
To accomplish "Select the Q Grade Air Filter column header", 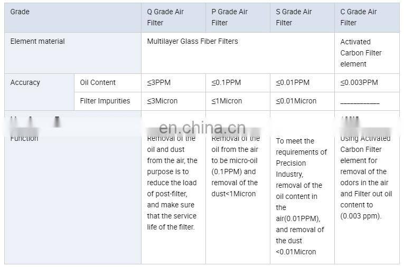I will [x=165, y=17].
